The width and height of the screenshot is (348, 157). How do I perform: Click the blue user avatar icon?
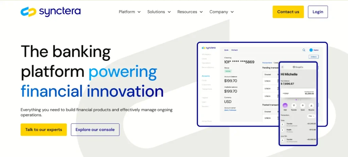tap(311, 50)
